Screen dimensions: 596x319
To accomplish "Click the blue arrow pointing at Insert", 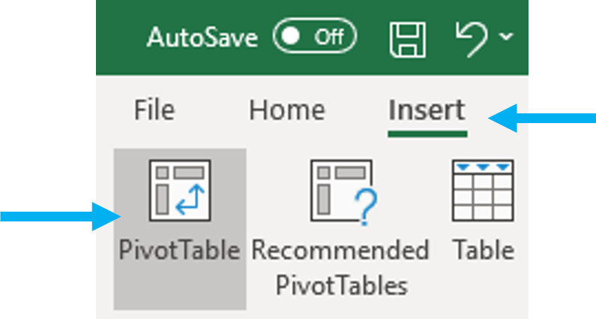I will tap(543, 118).
